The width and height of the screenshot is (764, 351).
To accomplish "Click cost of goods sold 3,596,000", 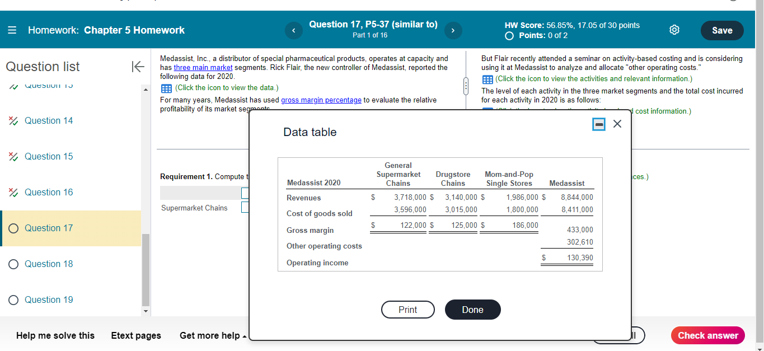I will (x=410, y=209).
